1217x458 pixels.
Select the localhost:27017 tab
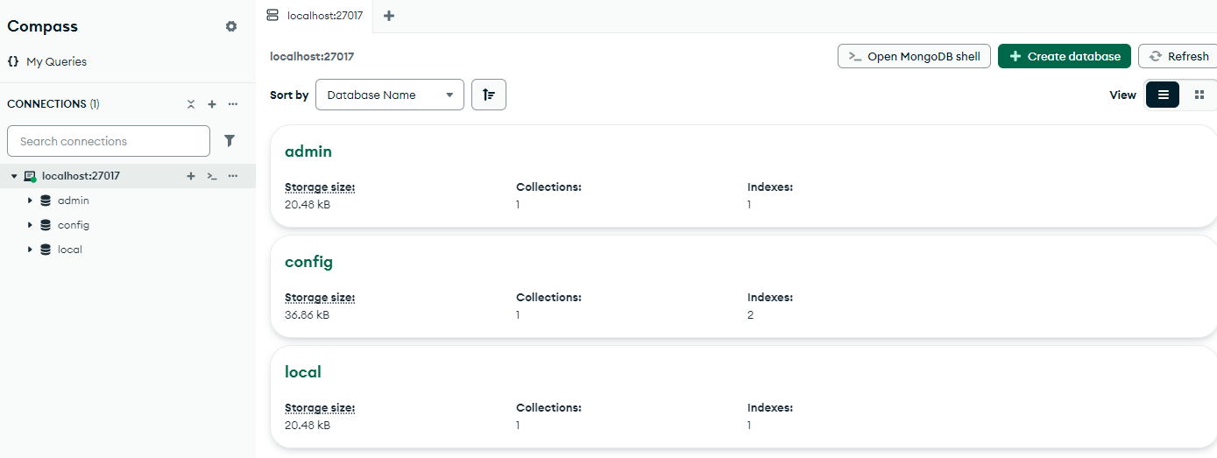click(x=315, y=16)
